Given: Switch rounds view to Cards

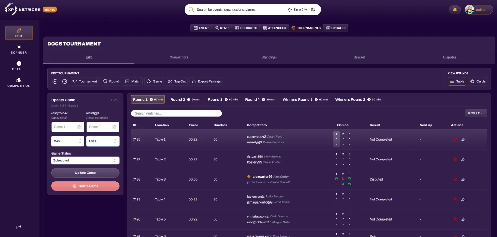Looking at the screenshot, I should [478, 81].
